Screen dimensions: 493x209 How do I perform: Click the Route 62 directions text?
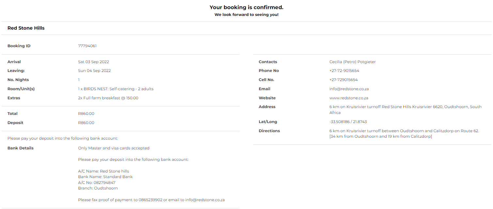(404, 131)
